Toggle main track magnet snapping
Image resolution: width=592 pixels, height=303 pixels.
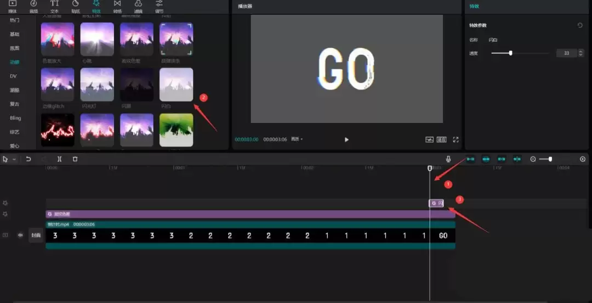pos(470,159)
